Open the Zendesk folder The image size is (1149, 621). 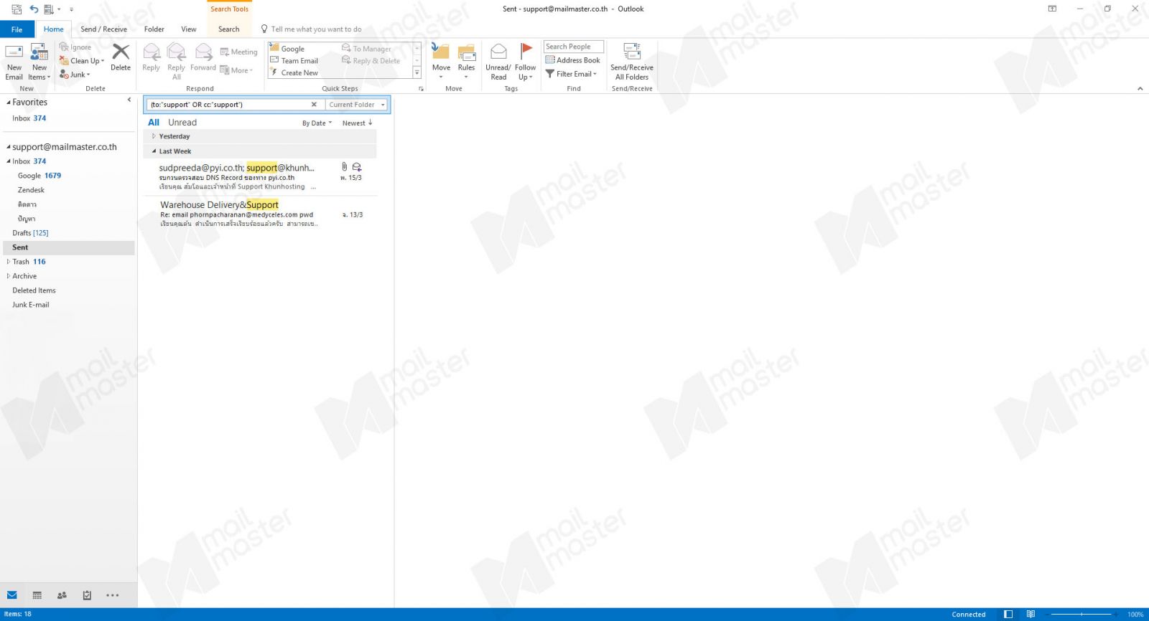31,190
